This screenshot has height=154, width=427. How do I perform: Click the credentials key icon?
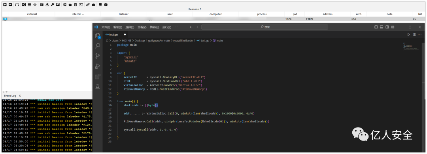point(53,5)
